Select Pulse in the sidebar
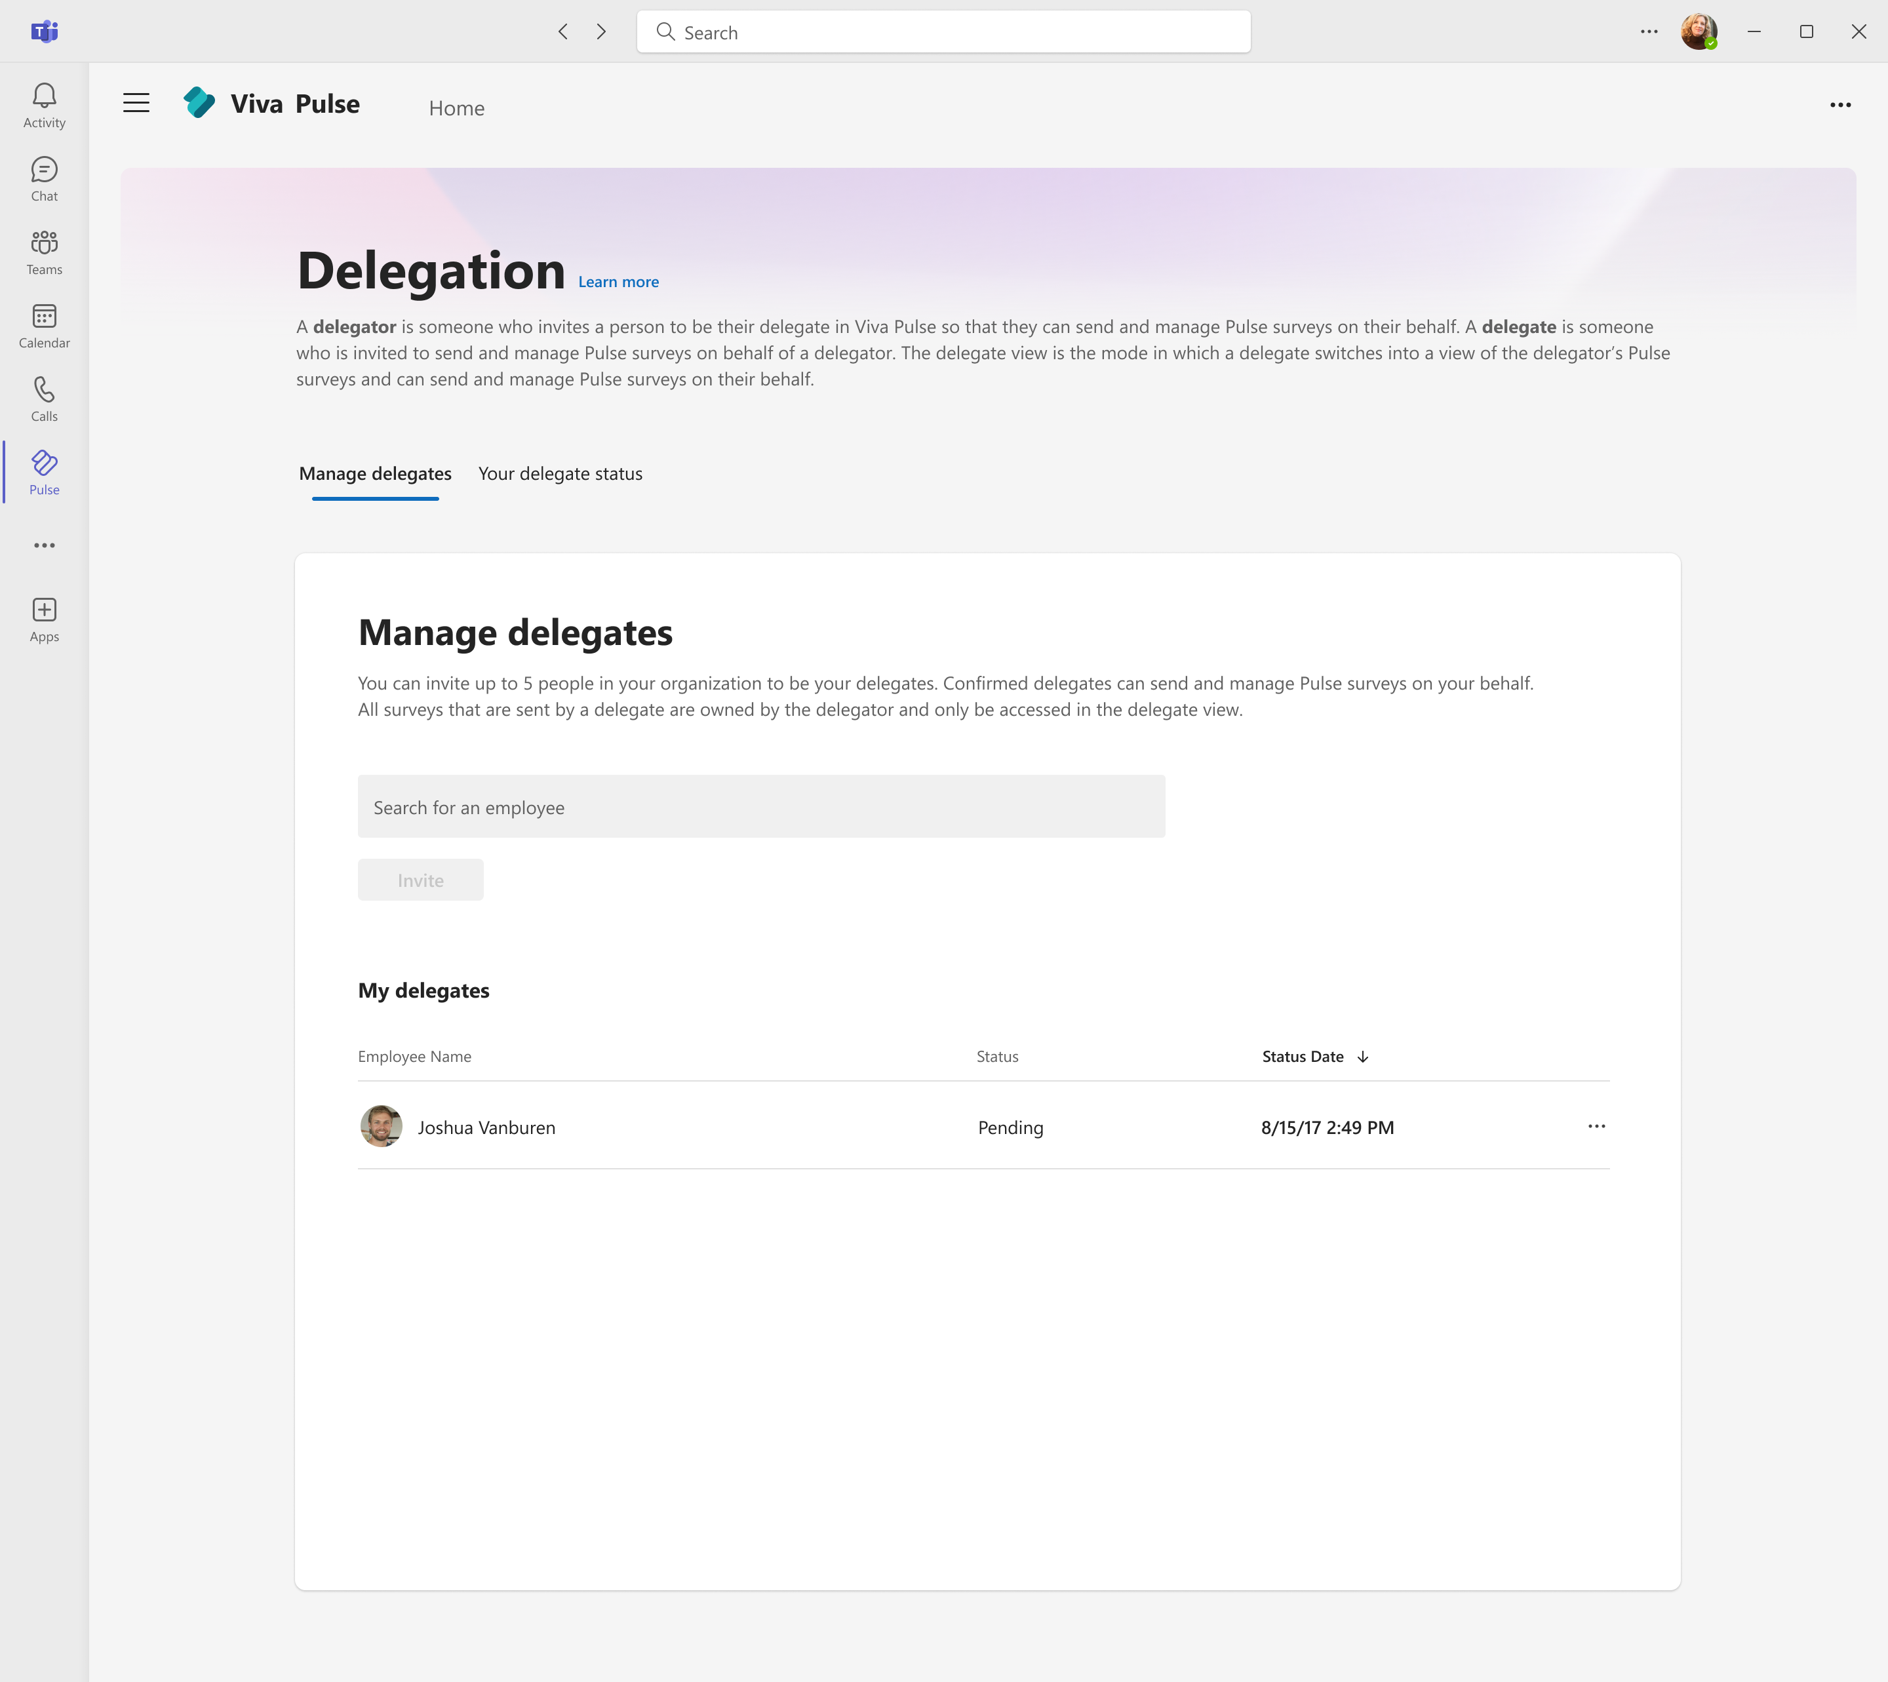 [43, 471]
